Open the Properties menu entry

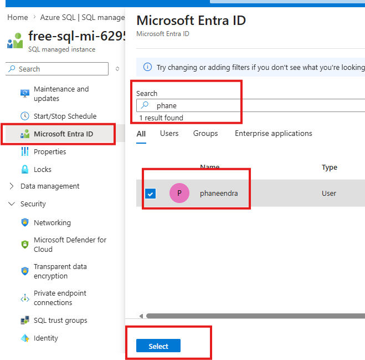(x=50, y=152)
